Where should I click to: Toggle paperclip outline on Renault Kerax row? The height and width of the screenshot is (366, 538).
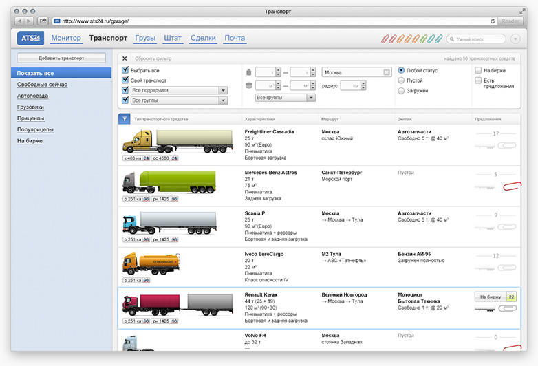tap(508, 308)
